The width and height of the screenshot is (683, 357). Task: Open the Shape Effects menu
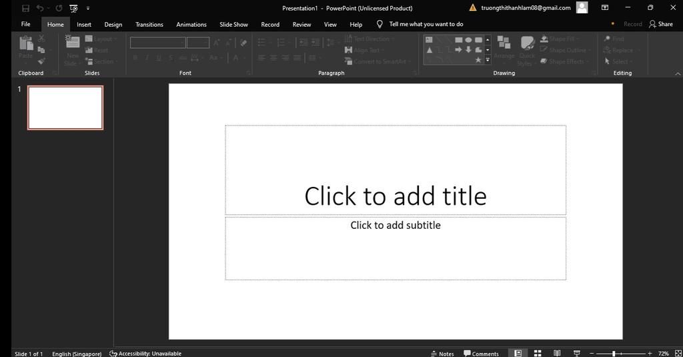tap(564, 61)
